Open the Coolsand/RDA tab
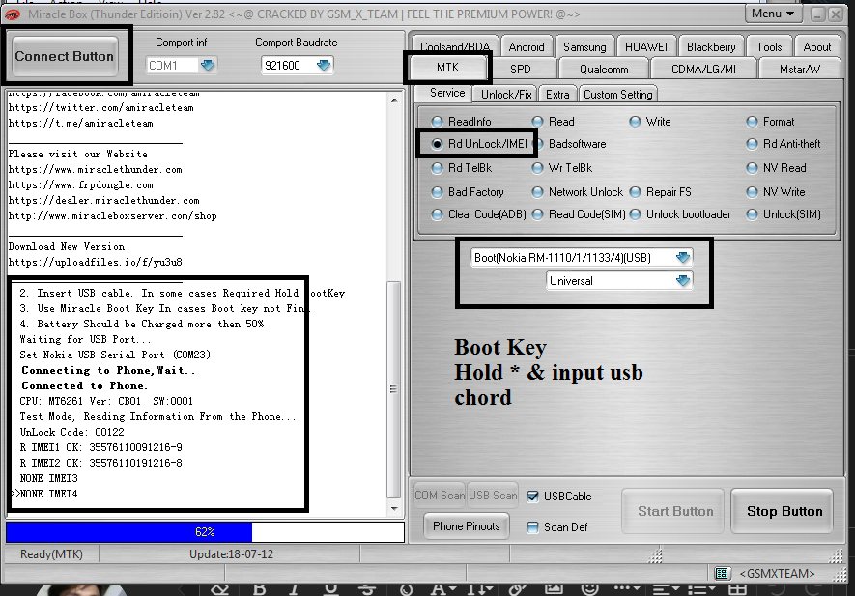This screenshot has width=855, height=596. [x=455, y=47]
